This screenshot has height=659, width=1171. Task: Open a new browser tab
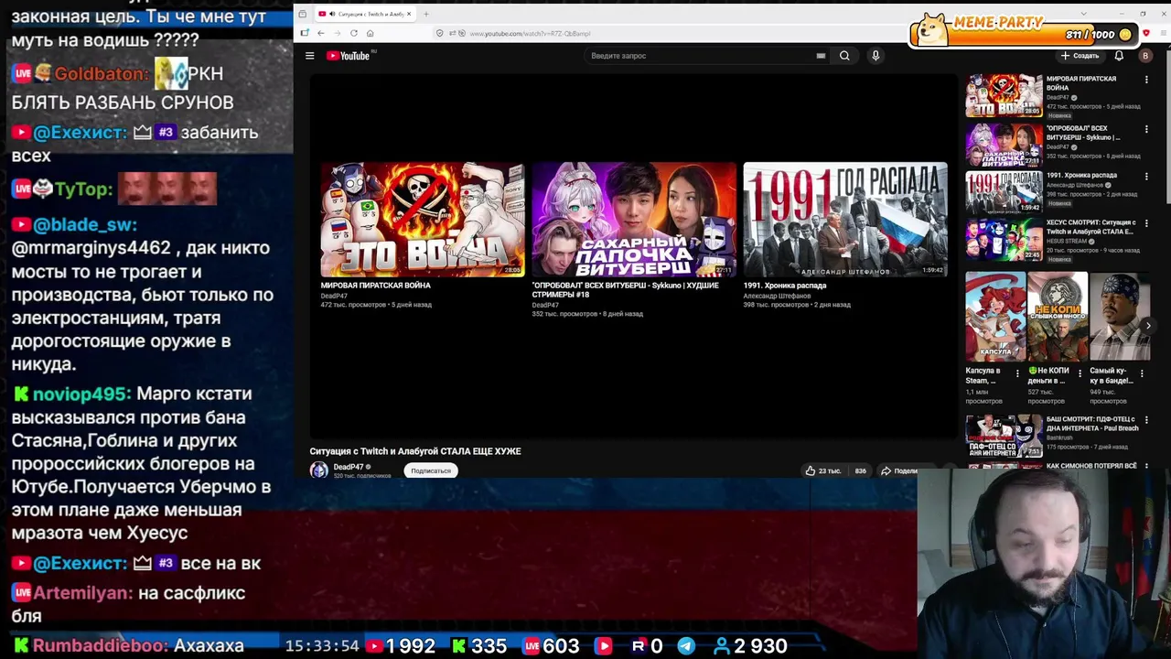425,14
